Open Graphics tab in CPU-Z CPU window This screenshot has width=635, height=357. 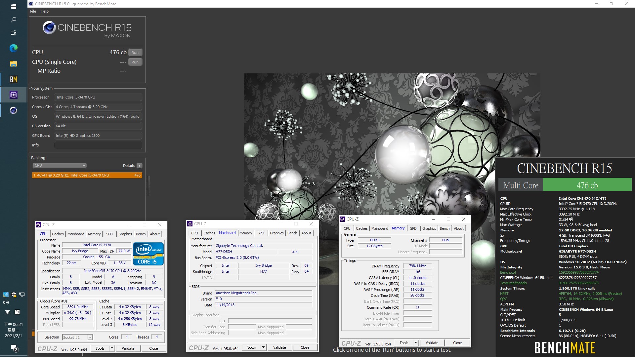(x=125, y=234)
